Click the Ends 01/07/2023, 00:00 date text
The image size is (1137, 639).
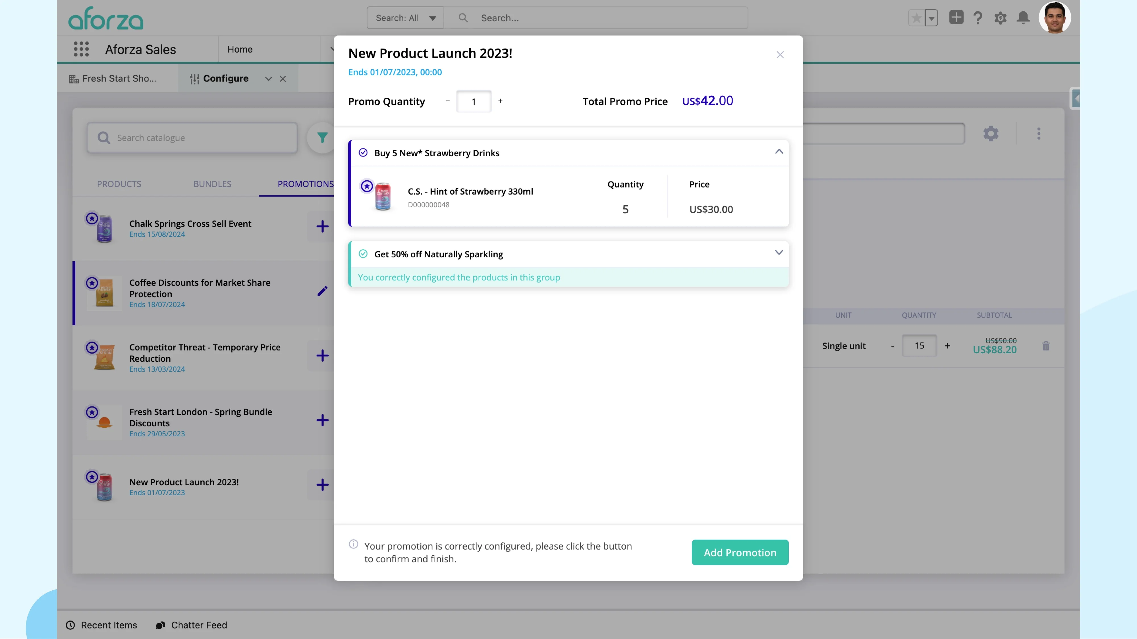pyautogui.click(x=395, y=72)
